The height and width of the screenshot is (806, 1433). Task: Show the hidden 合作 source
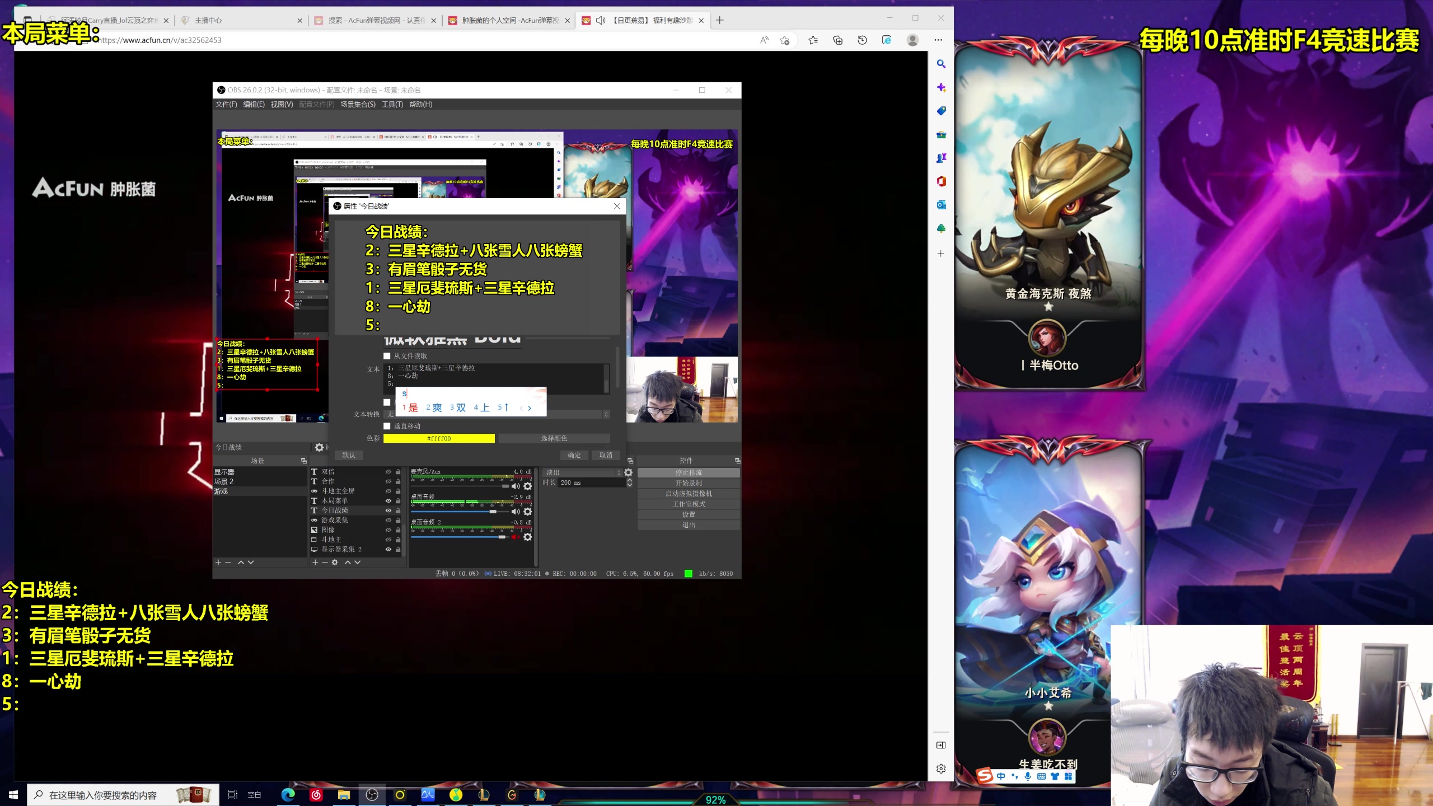(x=388, y=481)
